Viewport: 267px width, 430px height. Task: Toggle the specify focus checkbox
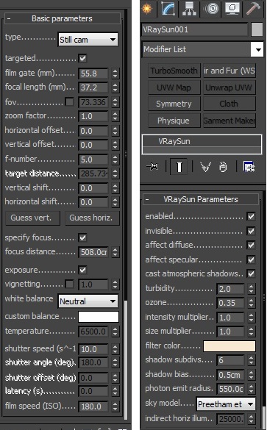point(82,237)
